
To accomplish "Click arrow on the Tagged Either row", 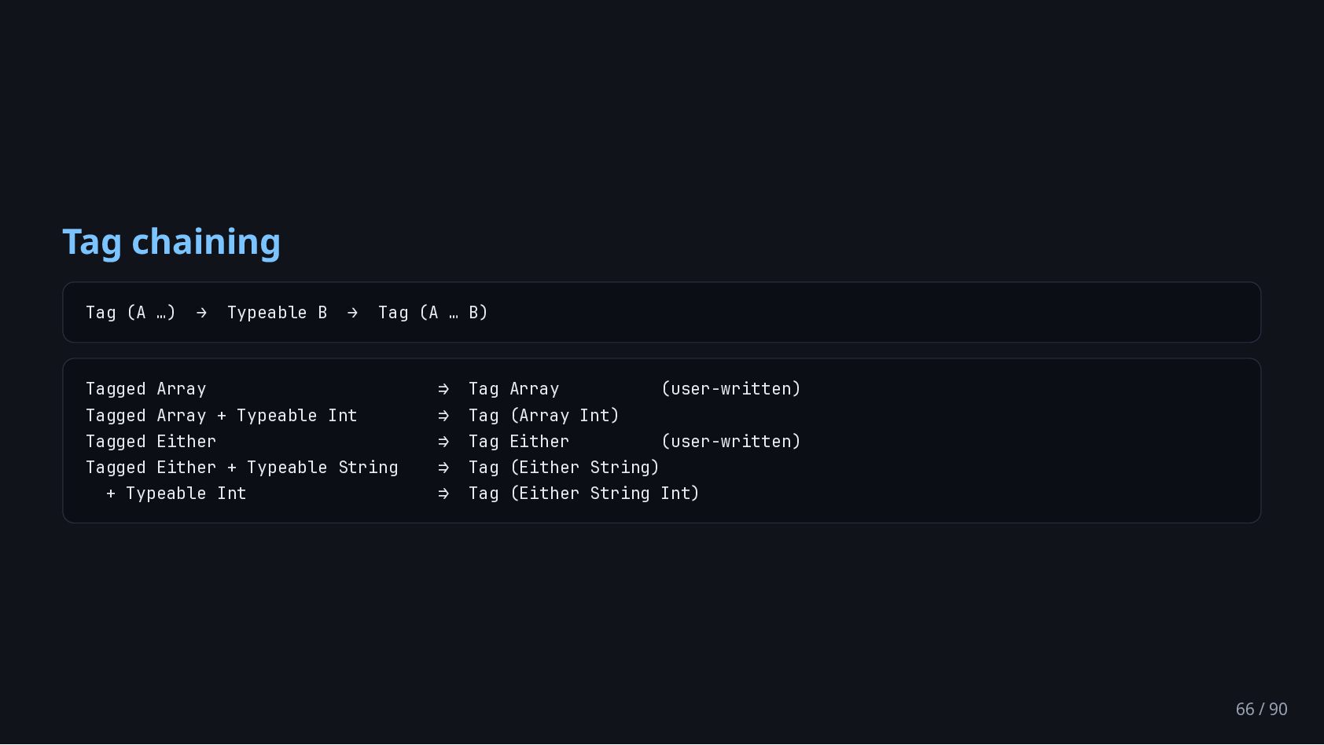I will pos(443,442).
